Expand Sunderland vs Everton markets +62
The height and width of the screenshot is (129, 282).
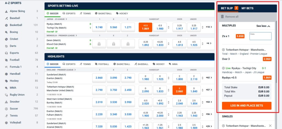(209, 78)
